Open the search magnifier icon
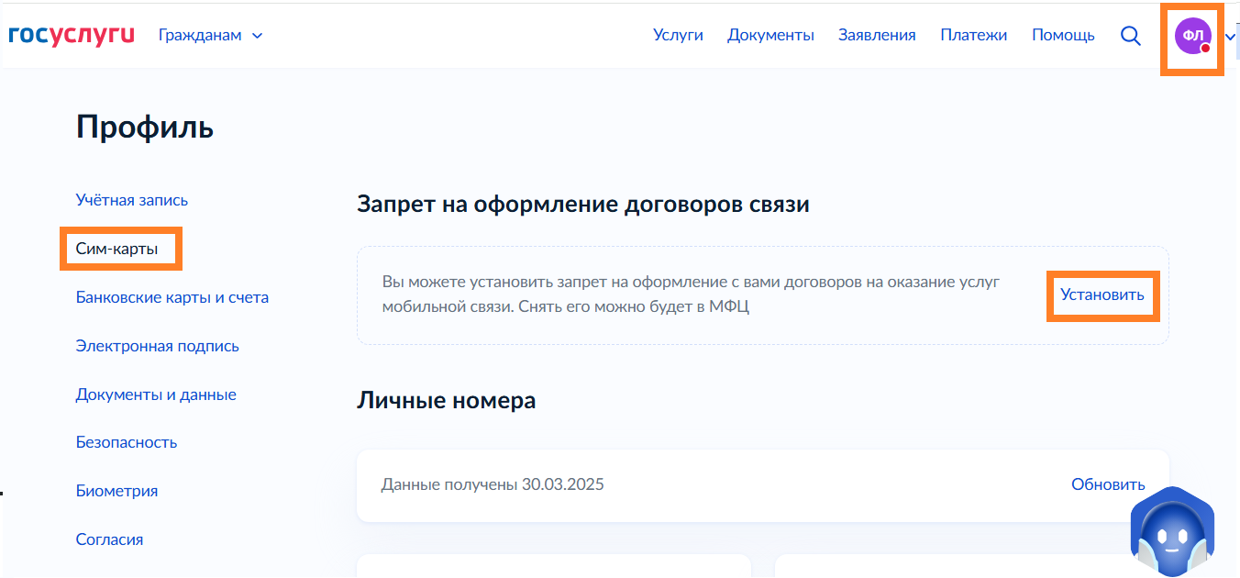 (x=1131, y=36)
